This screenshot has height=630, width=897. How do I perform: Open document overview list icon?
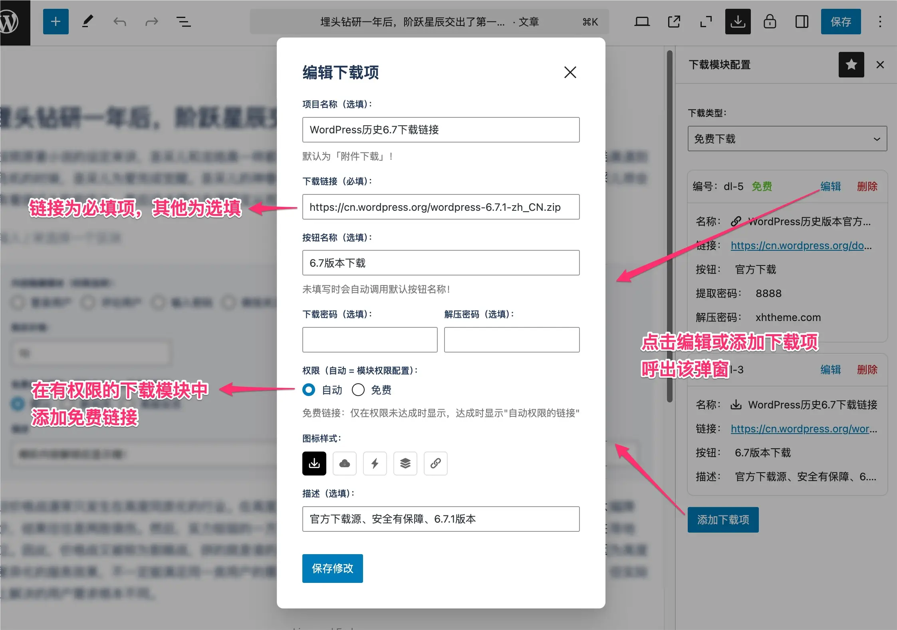tap(183, 22)
